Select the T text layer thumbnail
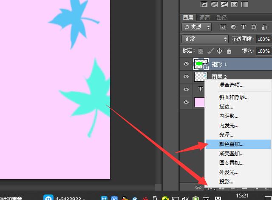272x200 pixels. (x=201, y=89)
